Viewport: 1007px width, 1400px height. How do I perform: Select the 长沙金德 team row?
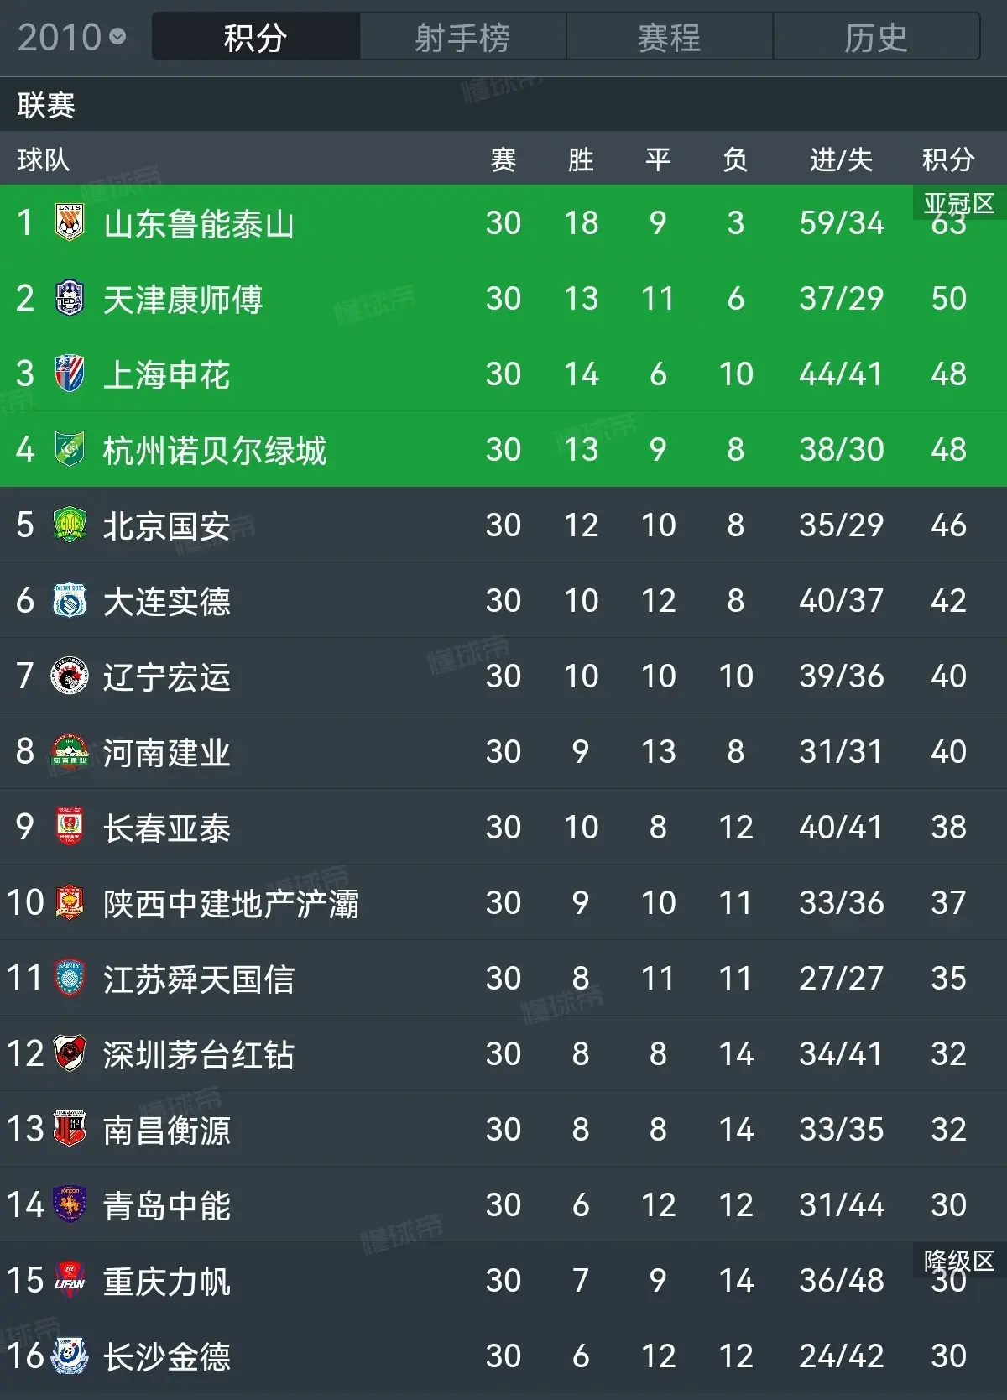503,1356
